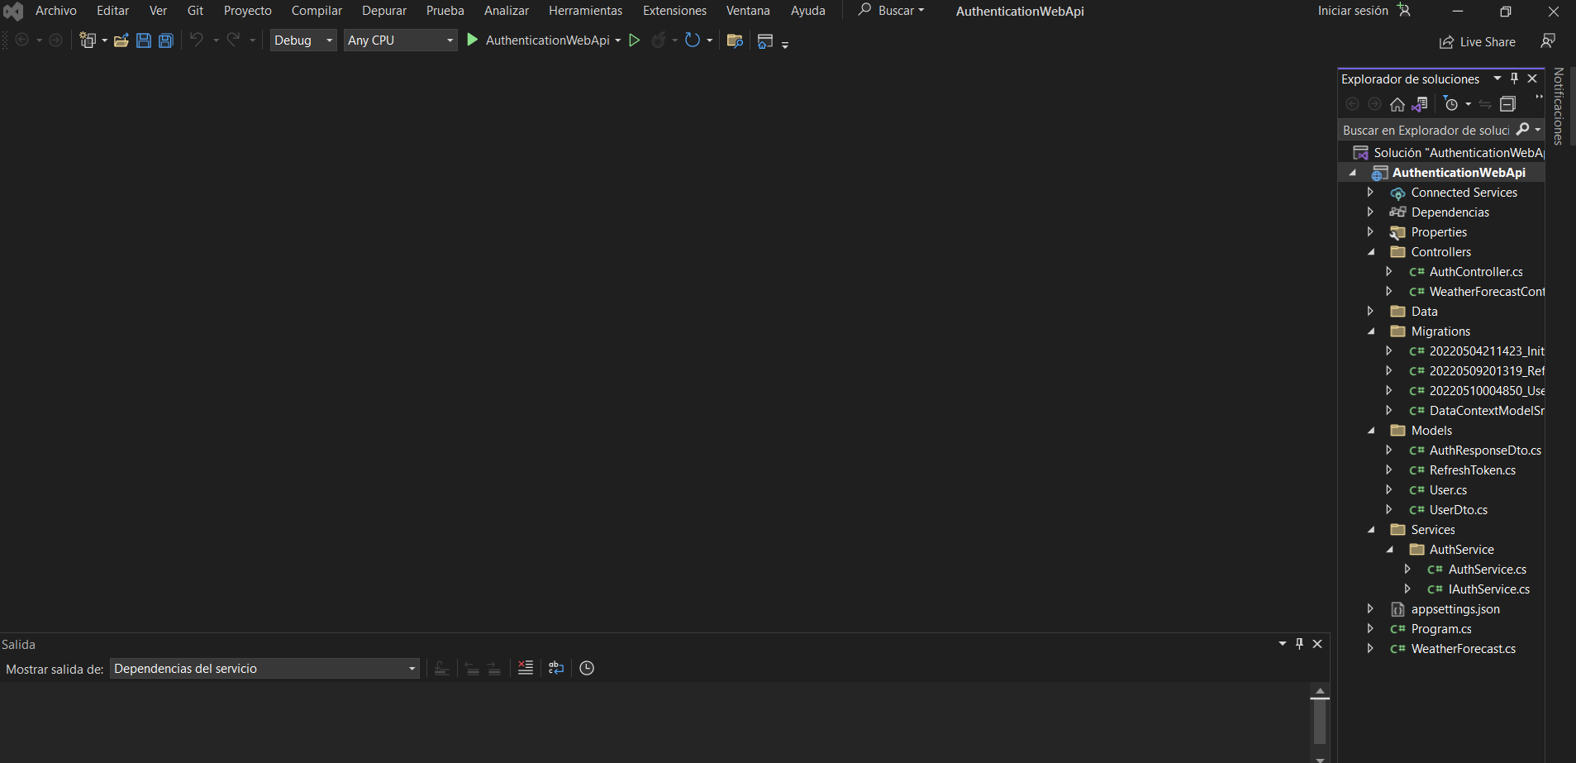Screen dimensions: 1576x763
Task: Expand the Dependencias node
Action: [1370, 212]
